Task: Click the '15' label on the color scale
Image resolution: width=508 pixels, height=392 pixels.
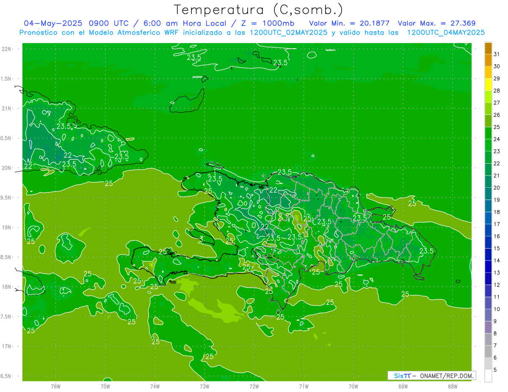Action: click(497, 248)
